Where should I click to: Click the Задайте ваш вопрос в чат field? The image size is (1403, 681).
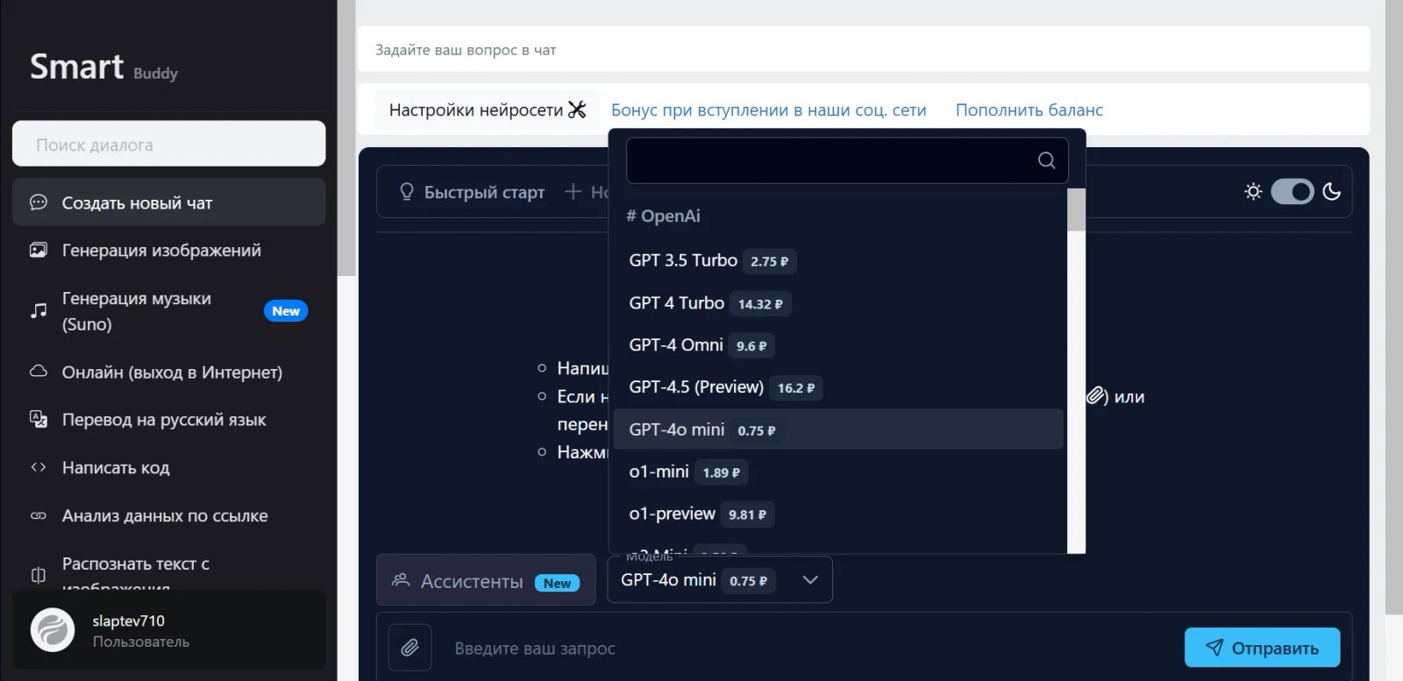coord(863,49)
